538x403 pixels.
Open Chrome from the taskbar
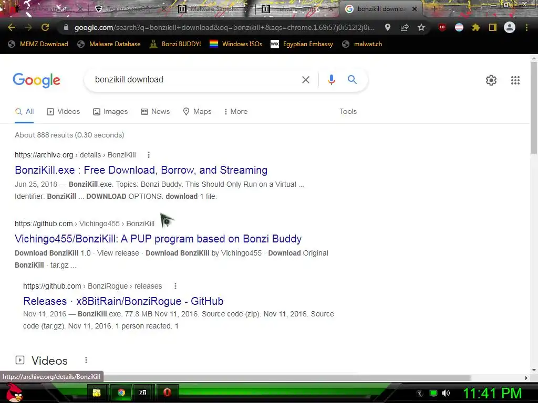pos(121,393)
